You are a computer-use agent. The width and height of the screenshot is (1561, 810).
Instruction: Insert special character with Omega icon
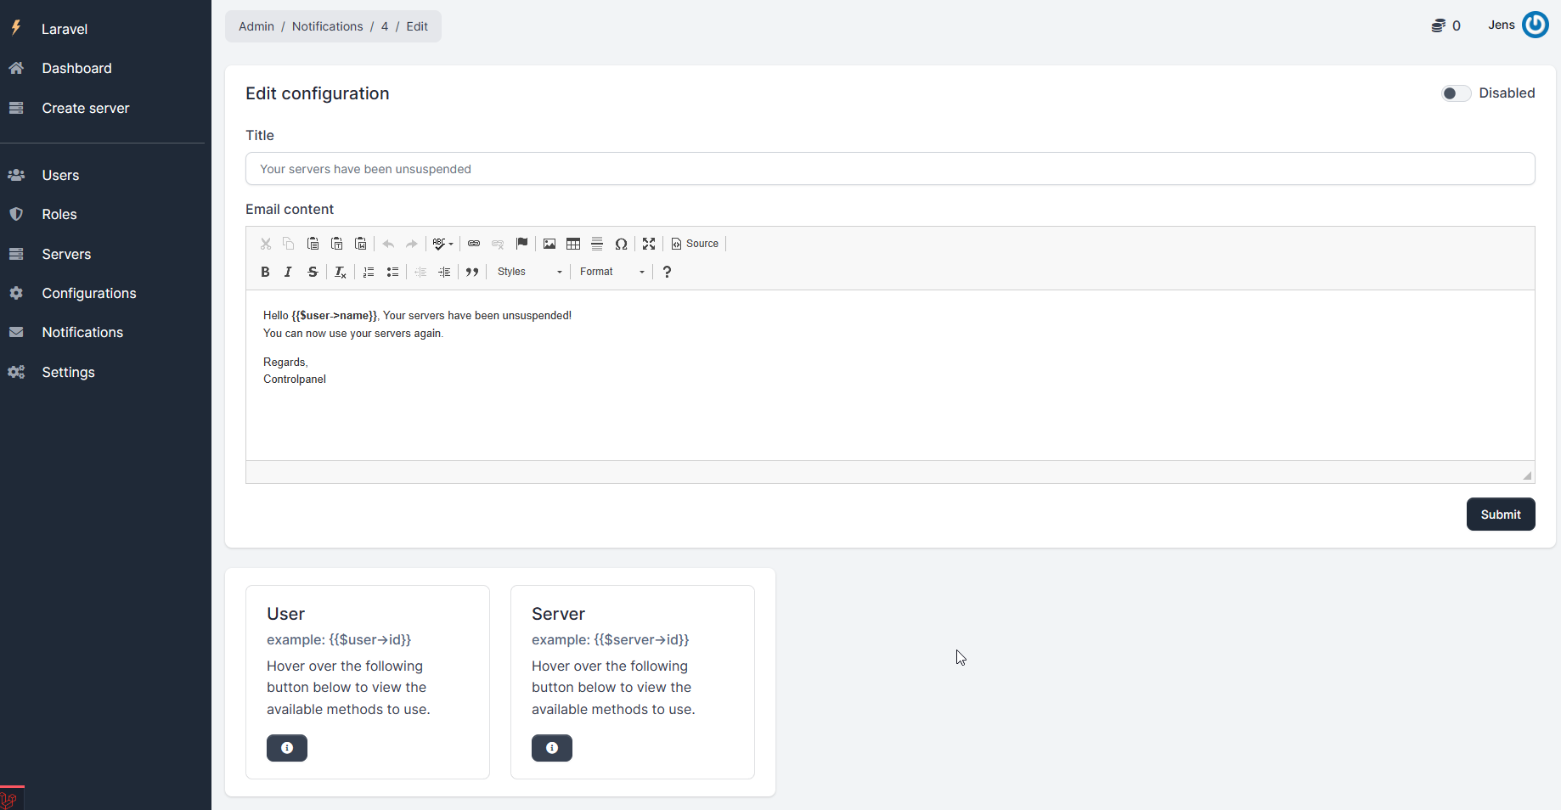point(621,244)
